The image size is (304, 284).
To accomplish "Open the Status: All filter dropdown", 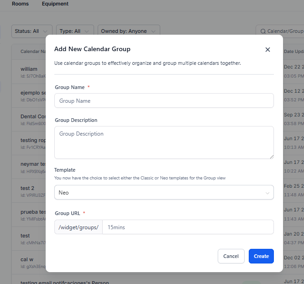I will [31, 32].
